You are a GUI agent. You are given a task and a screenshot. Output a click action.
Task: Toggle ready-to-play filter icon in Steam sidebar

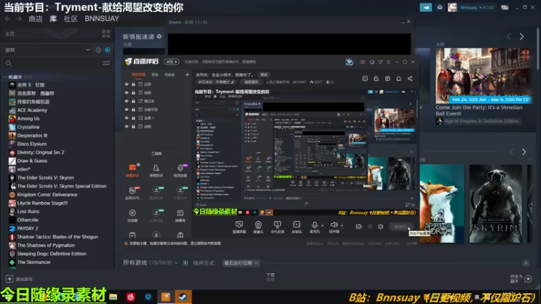(x=108, y=50)
